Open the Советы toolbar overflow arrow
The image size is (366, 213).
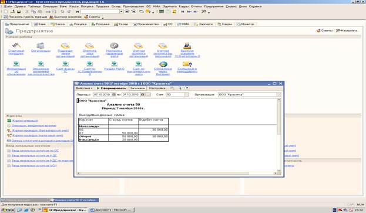[103, 18]
